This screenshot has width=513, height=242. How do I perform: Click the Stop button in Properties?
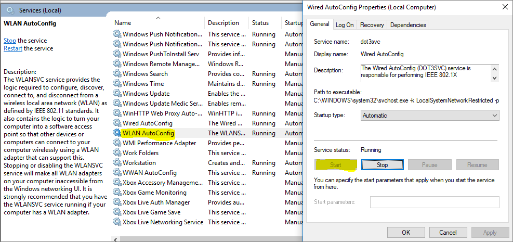382,165
